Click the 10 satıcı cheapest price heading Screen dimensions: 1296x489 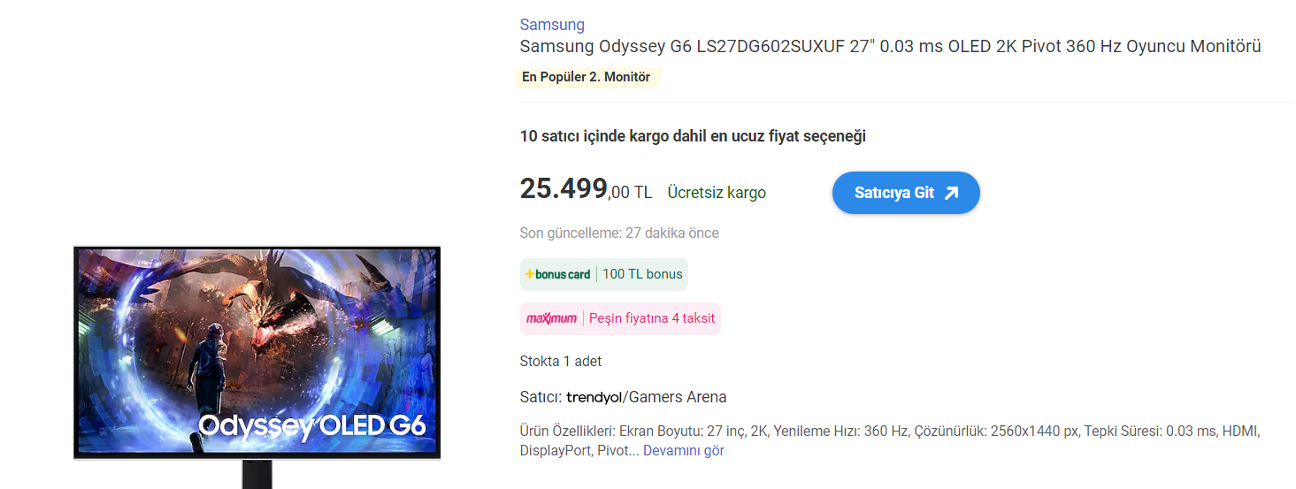693,136
